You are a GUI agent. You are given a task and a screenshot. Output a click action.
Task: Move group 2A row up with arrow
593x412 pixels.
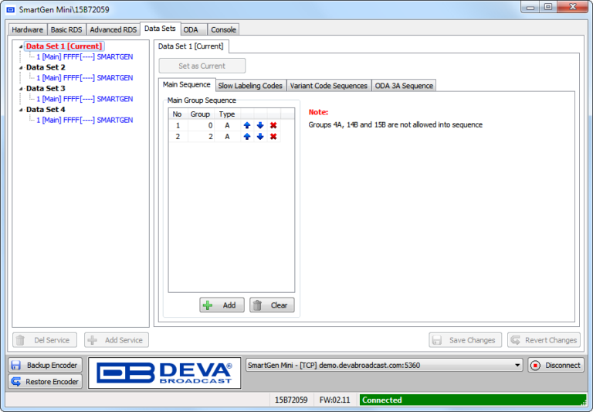(247, 137)
